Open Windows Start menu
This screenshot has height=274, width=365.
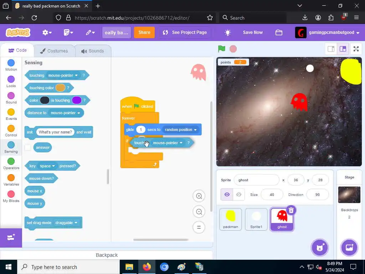click(9, 267)
